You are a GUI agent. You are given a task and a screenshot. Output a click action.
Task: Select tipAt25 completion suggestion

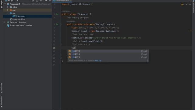coord(108,57)
